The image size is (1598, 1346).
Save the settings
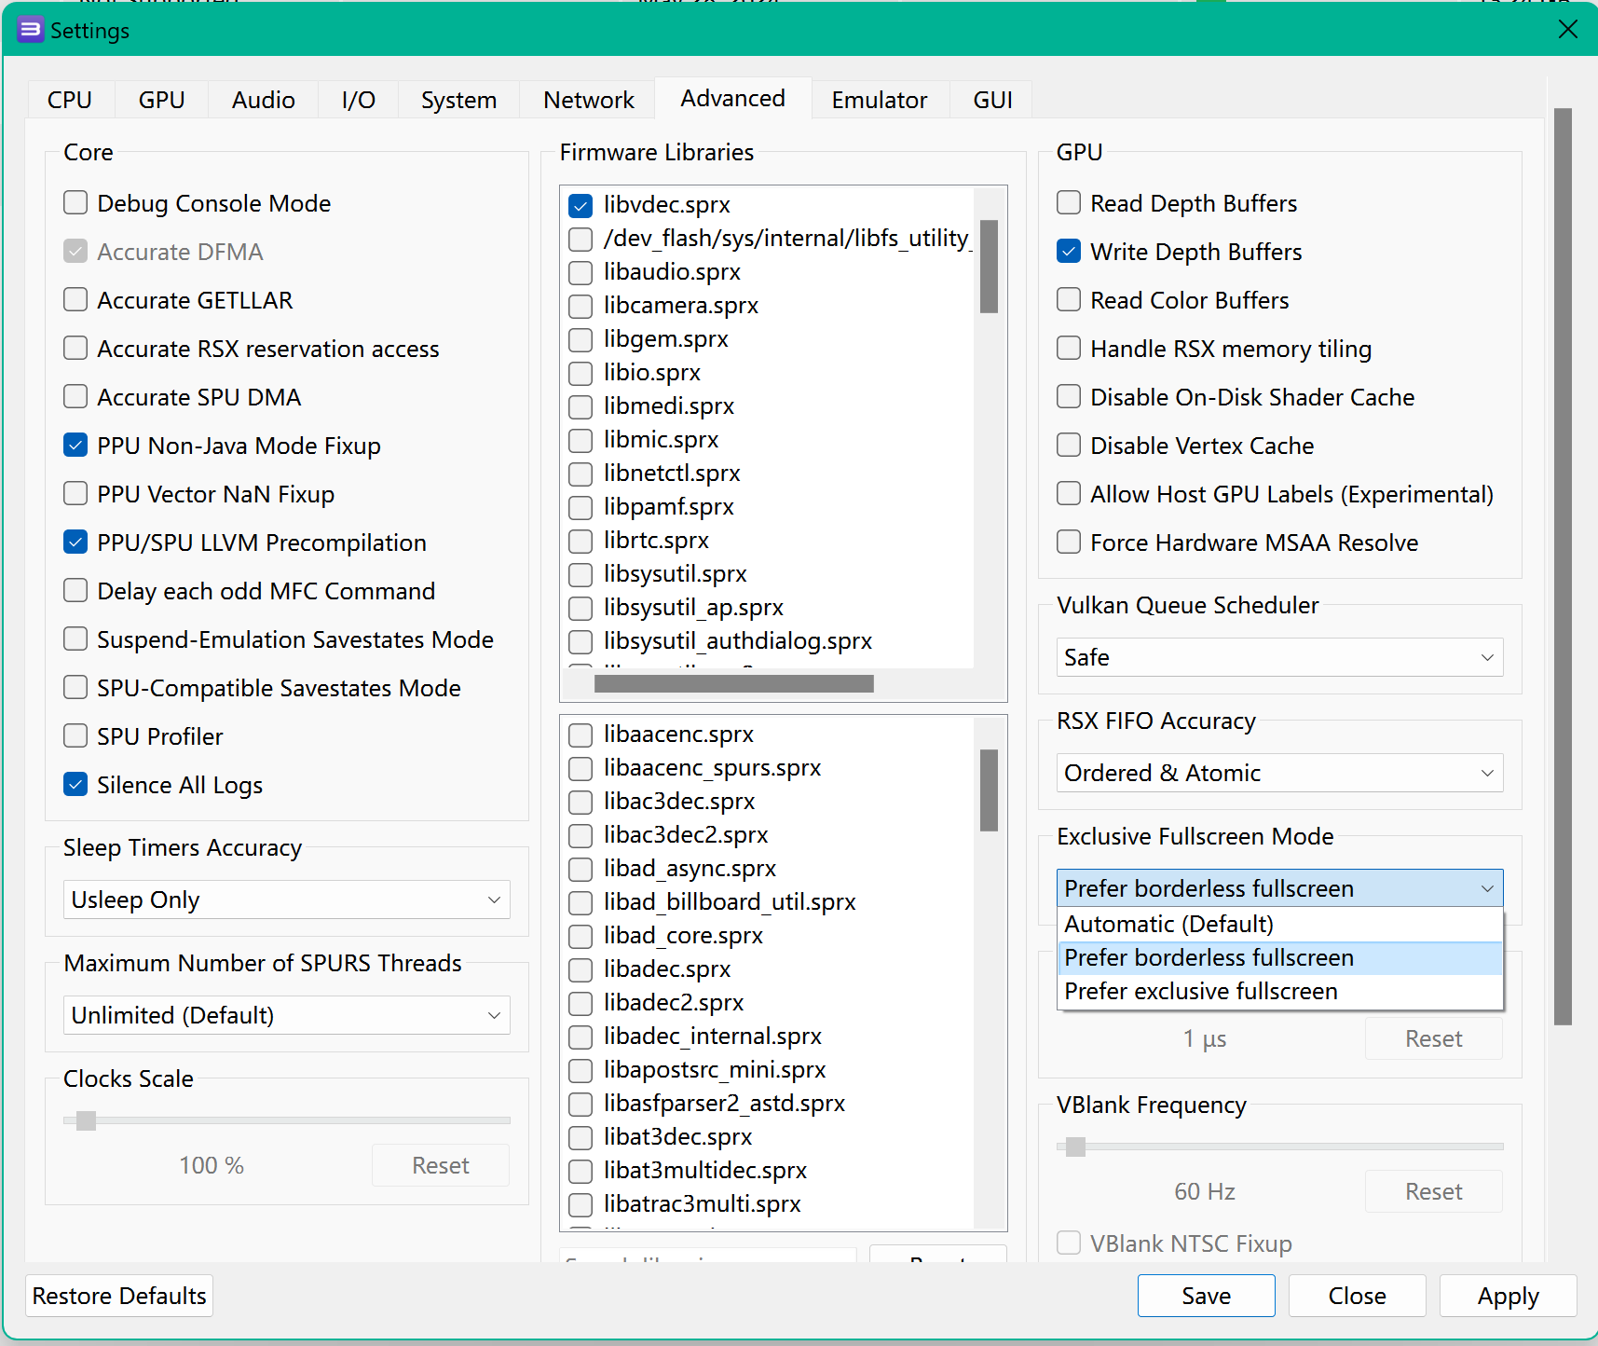tap(1207, 1296)
